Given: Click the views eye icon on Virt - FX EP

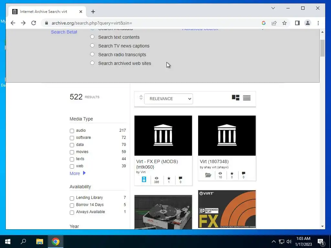Looking at the screenshot, I should (156, 178).
